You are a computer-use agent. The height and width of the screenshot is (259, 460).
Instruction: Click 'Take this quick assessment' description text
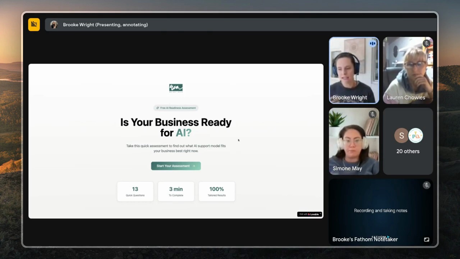coord(176,148)
